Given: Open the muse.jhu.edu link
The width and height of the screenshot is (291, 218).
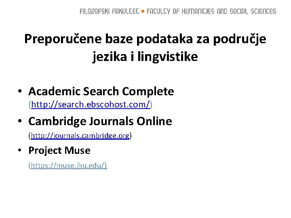Looking at the screenshot, I should pyautogui.click(x=68, y=165).
